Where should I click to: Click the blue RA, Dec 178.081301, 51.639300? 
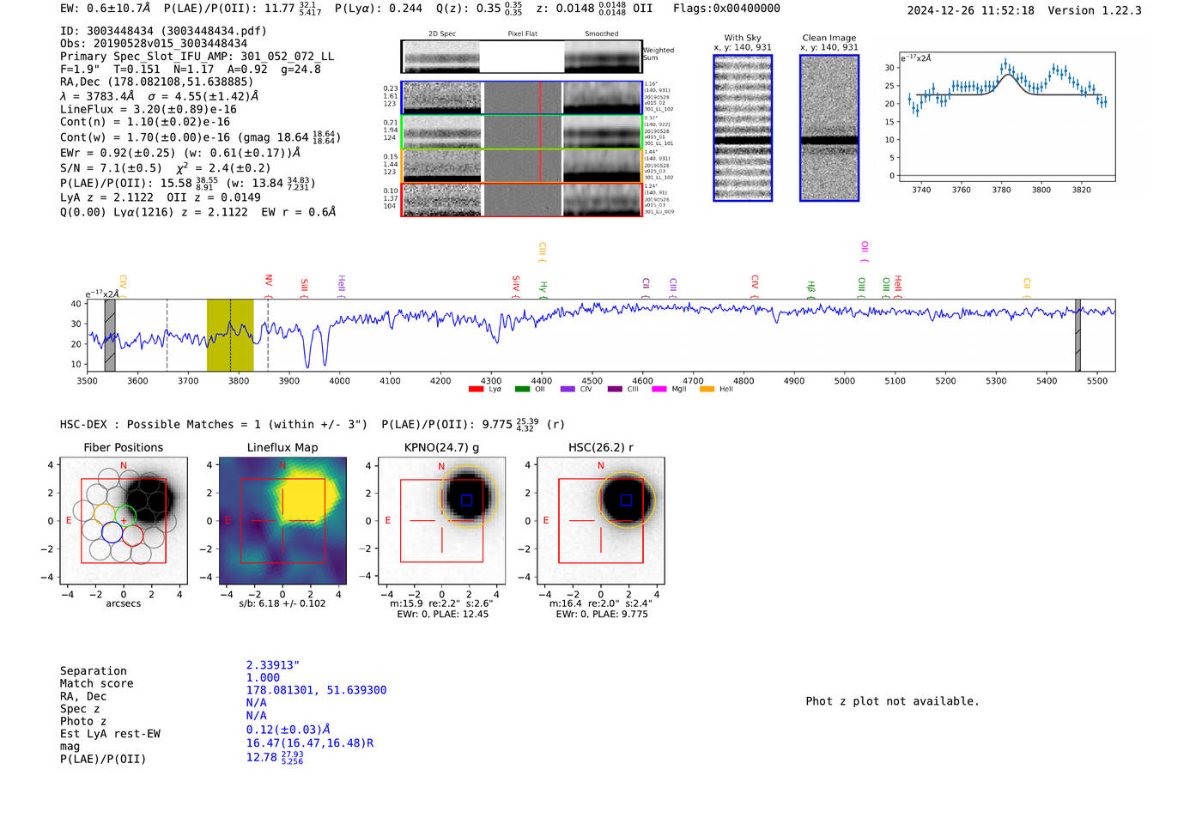316,690
